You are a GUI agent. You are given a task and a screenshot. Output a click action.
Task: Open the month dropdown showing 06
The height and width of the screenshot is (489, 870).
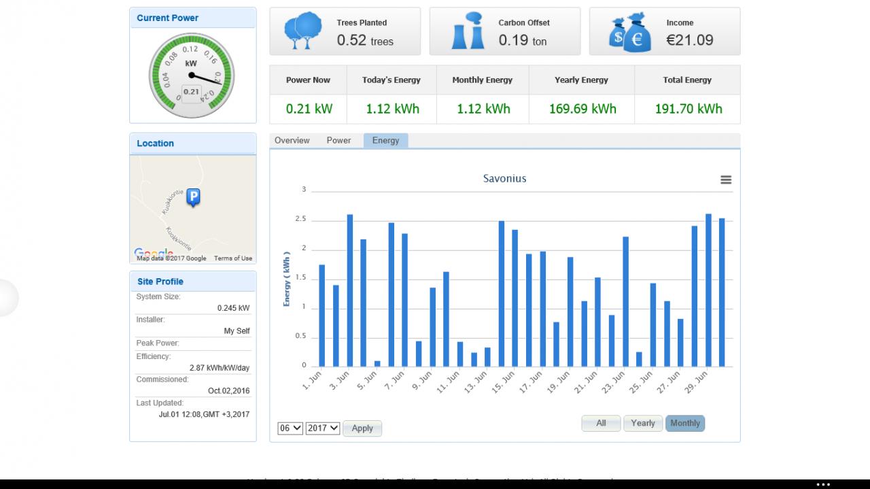(x=290, y=428)
